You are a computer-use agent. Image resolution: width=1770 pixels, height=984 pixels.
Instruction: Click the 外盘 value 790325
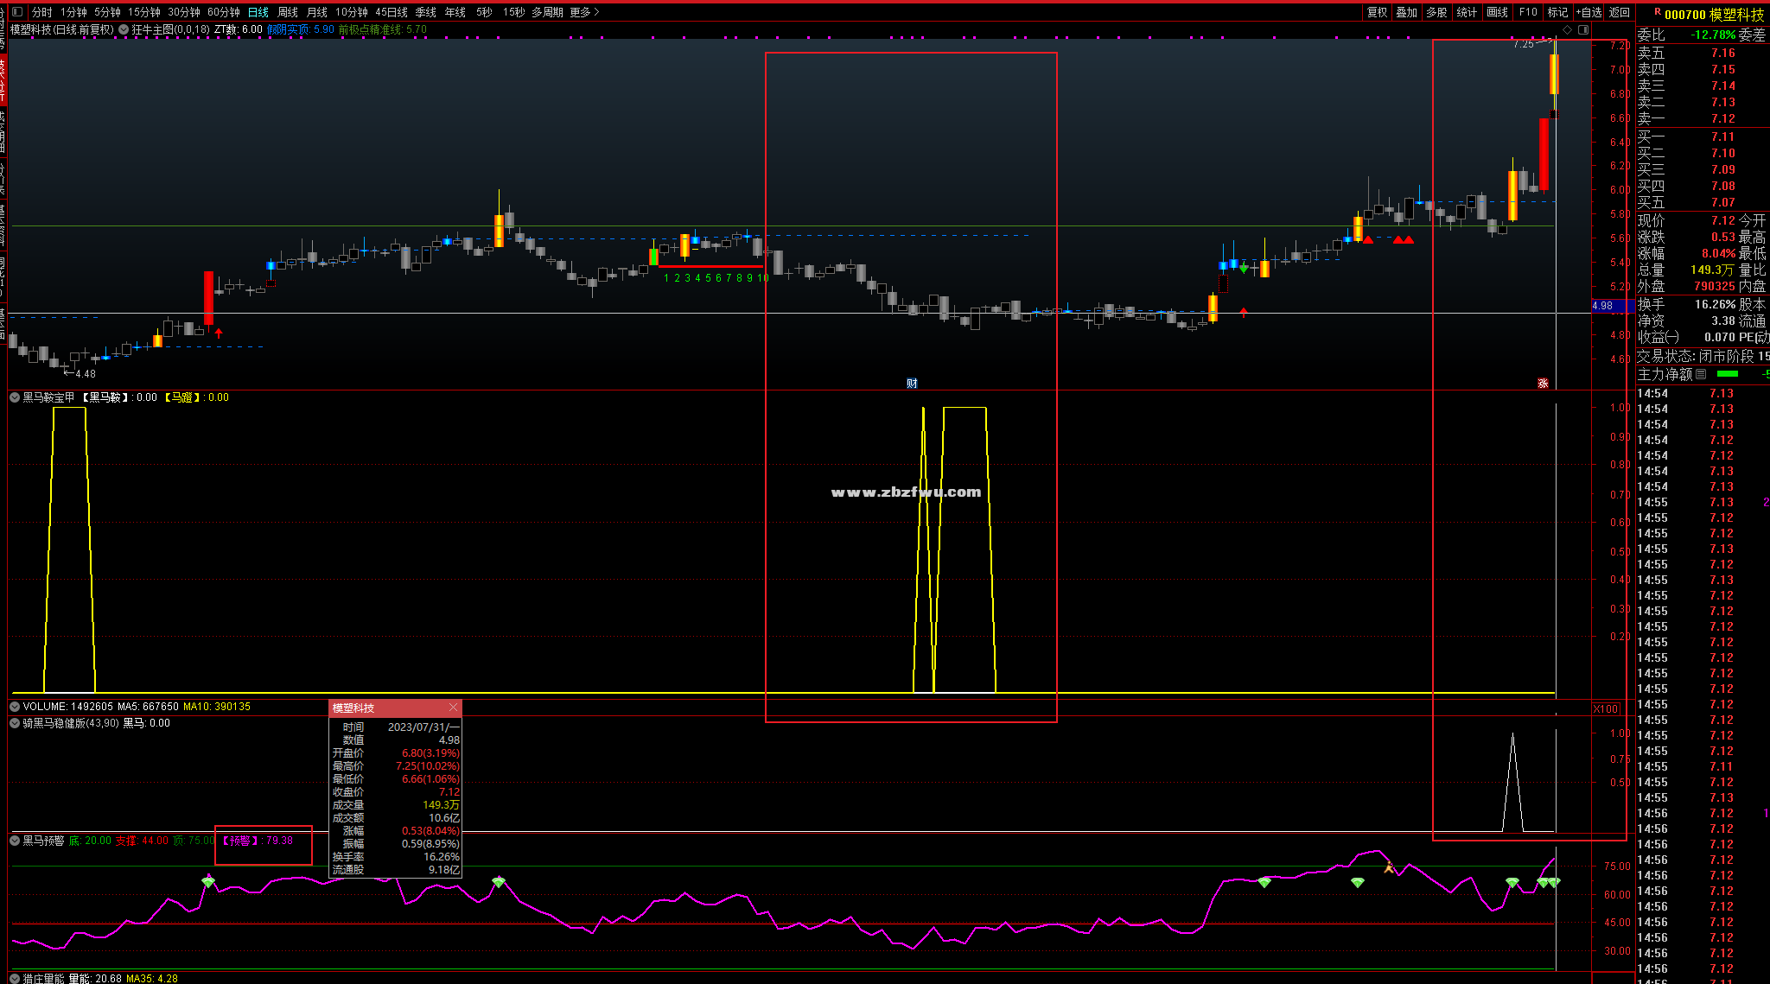point(1715,287)
